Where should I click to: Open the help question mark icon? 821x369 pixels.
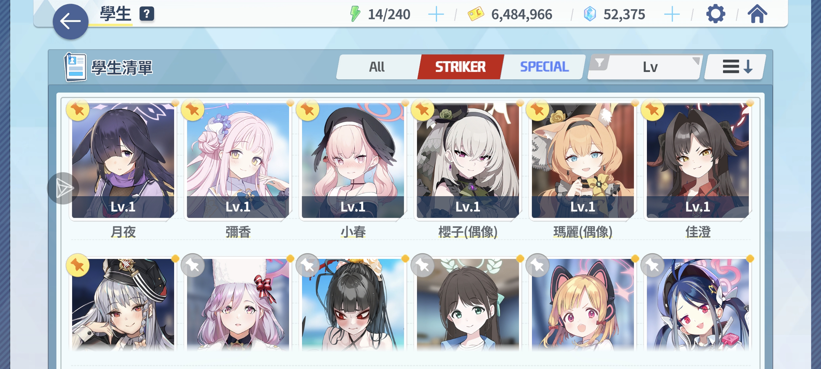(x=147, y=14)
